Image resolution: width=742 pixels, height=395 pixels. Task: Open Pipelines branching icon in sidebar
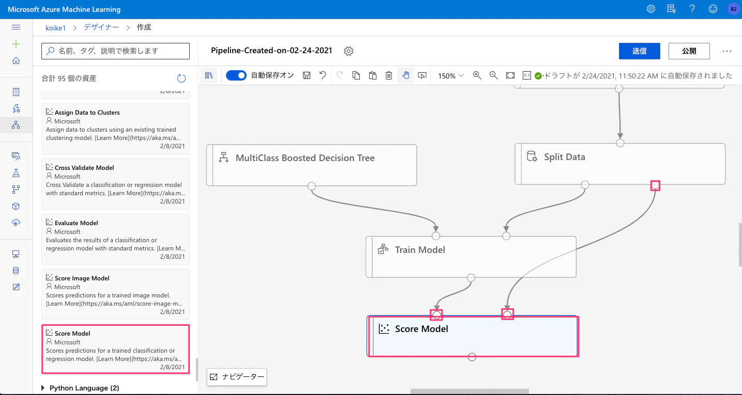click(16, 189)
